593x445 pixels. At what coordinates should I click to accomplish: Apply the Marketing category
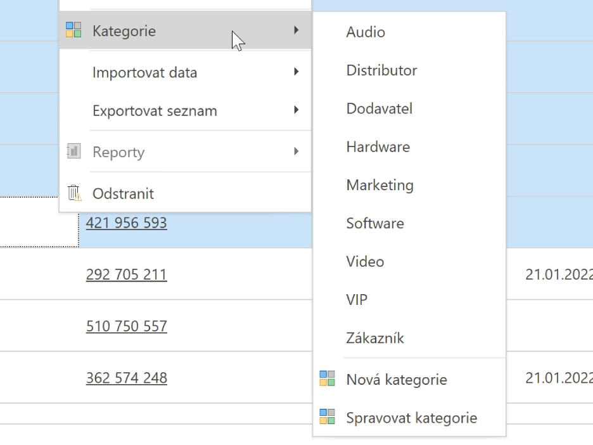409,185
